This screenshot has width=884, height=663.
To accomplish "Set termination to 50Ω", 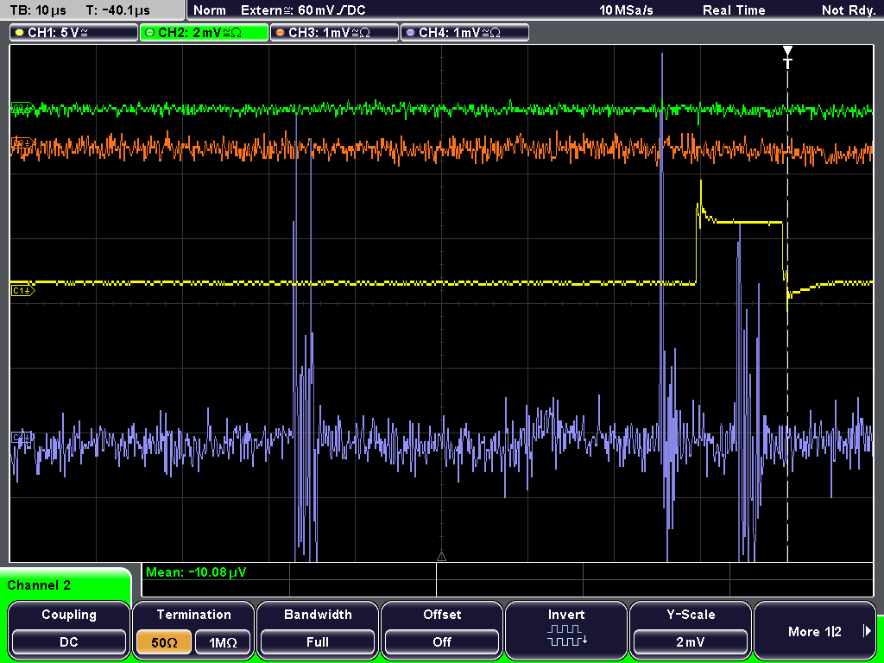I will click(164, 642).
